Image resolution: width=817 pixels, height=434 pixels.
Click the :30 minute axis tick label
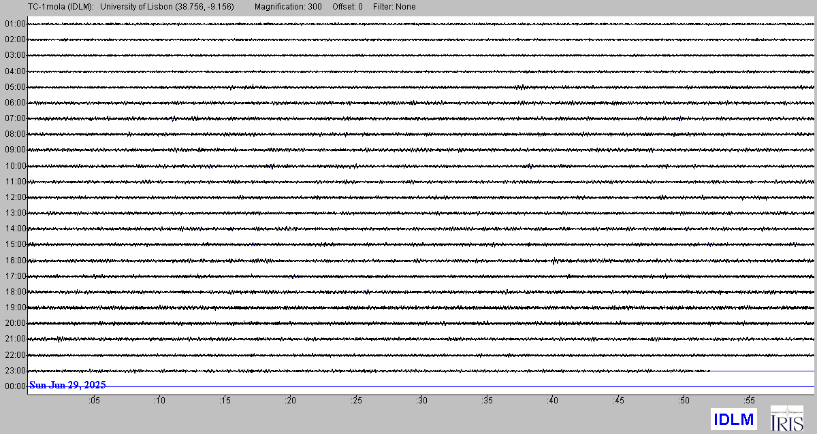421,401
